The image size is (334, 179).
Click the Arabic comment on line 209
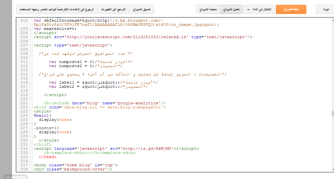pyautogui.click(x=85, y=54)
